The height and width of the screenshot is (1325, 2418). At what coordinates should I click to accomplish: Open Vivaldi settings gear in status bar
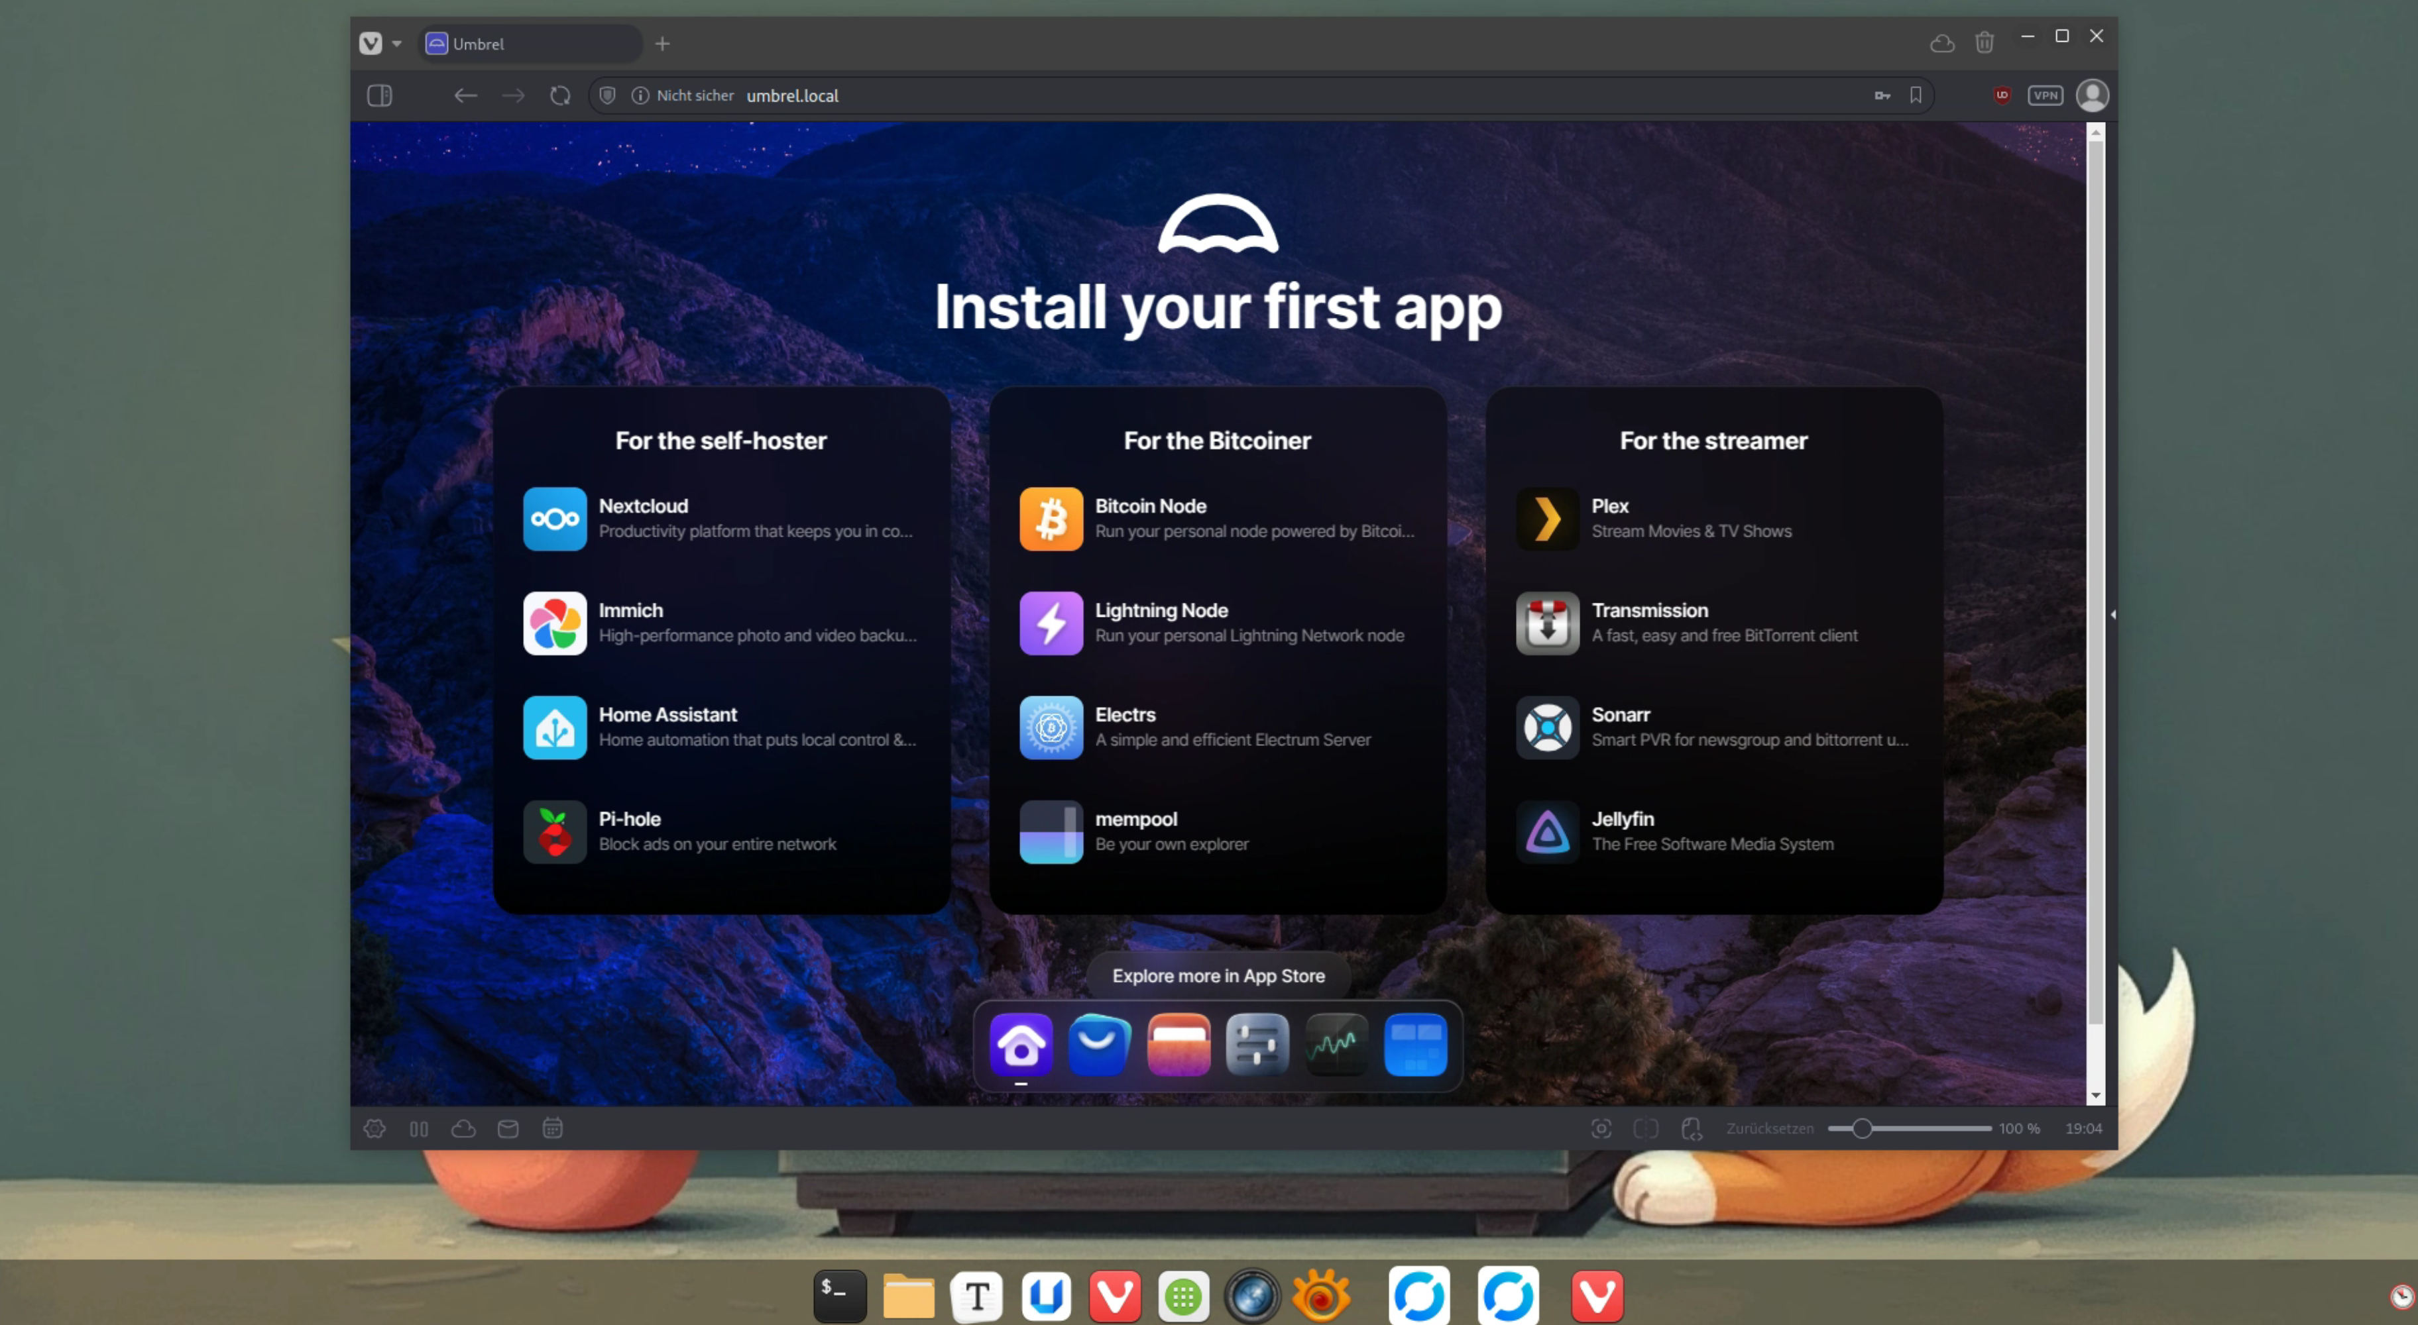[374, 1128]
